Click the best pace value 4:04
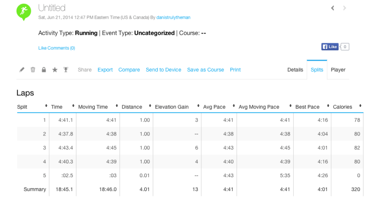Screen dimensions: 377x202 [x=323, y=134]
